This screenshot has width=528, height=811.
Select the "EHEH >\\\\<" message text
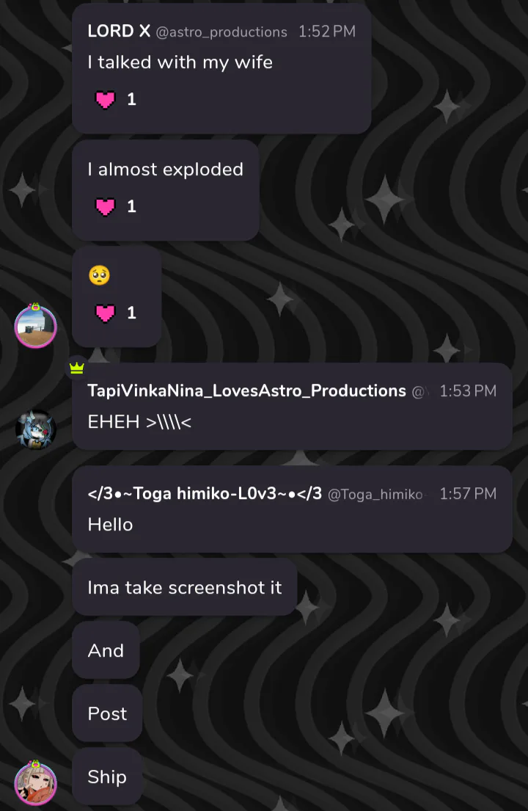139,423
